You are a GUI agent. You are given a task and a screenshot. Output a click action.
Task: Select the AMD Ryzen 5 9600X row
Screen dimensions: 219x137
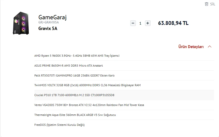point(124,56)
